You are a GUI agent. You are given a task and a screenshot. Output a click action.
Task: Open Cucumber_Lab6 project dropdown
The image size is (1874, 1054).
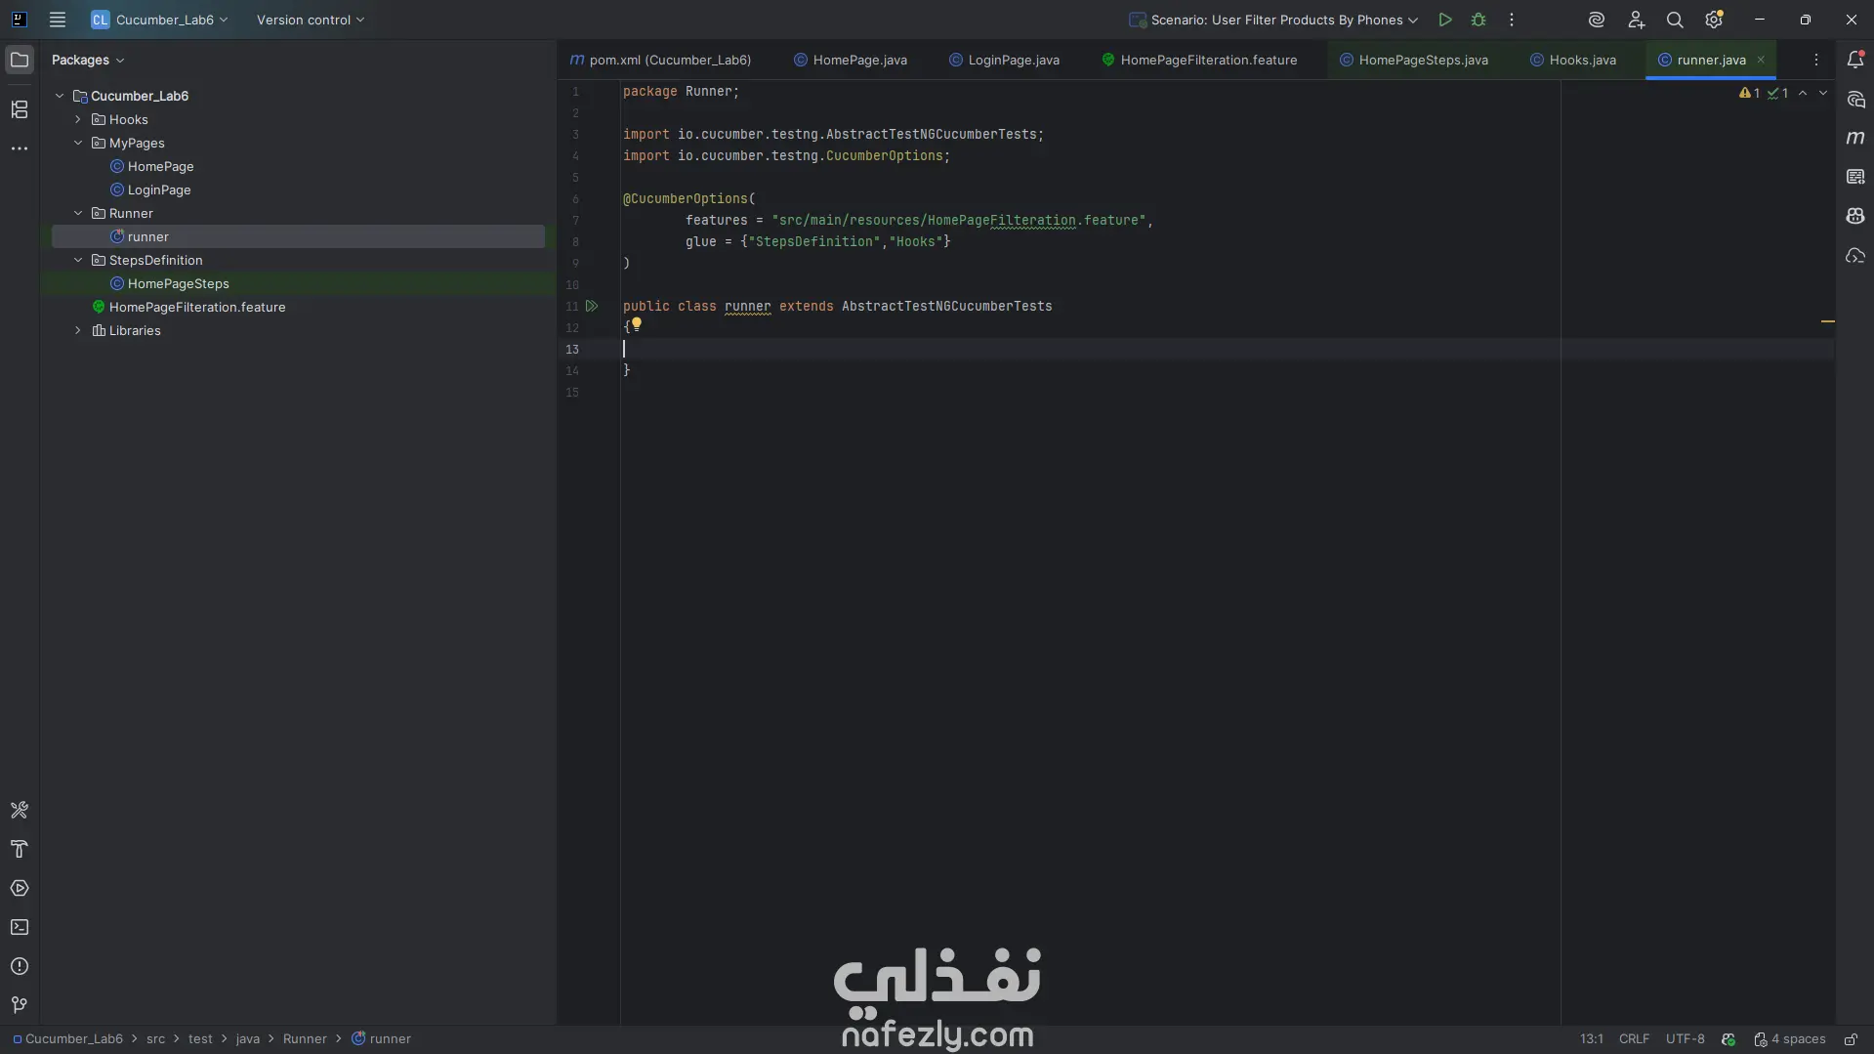click(159, 20)
